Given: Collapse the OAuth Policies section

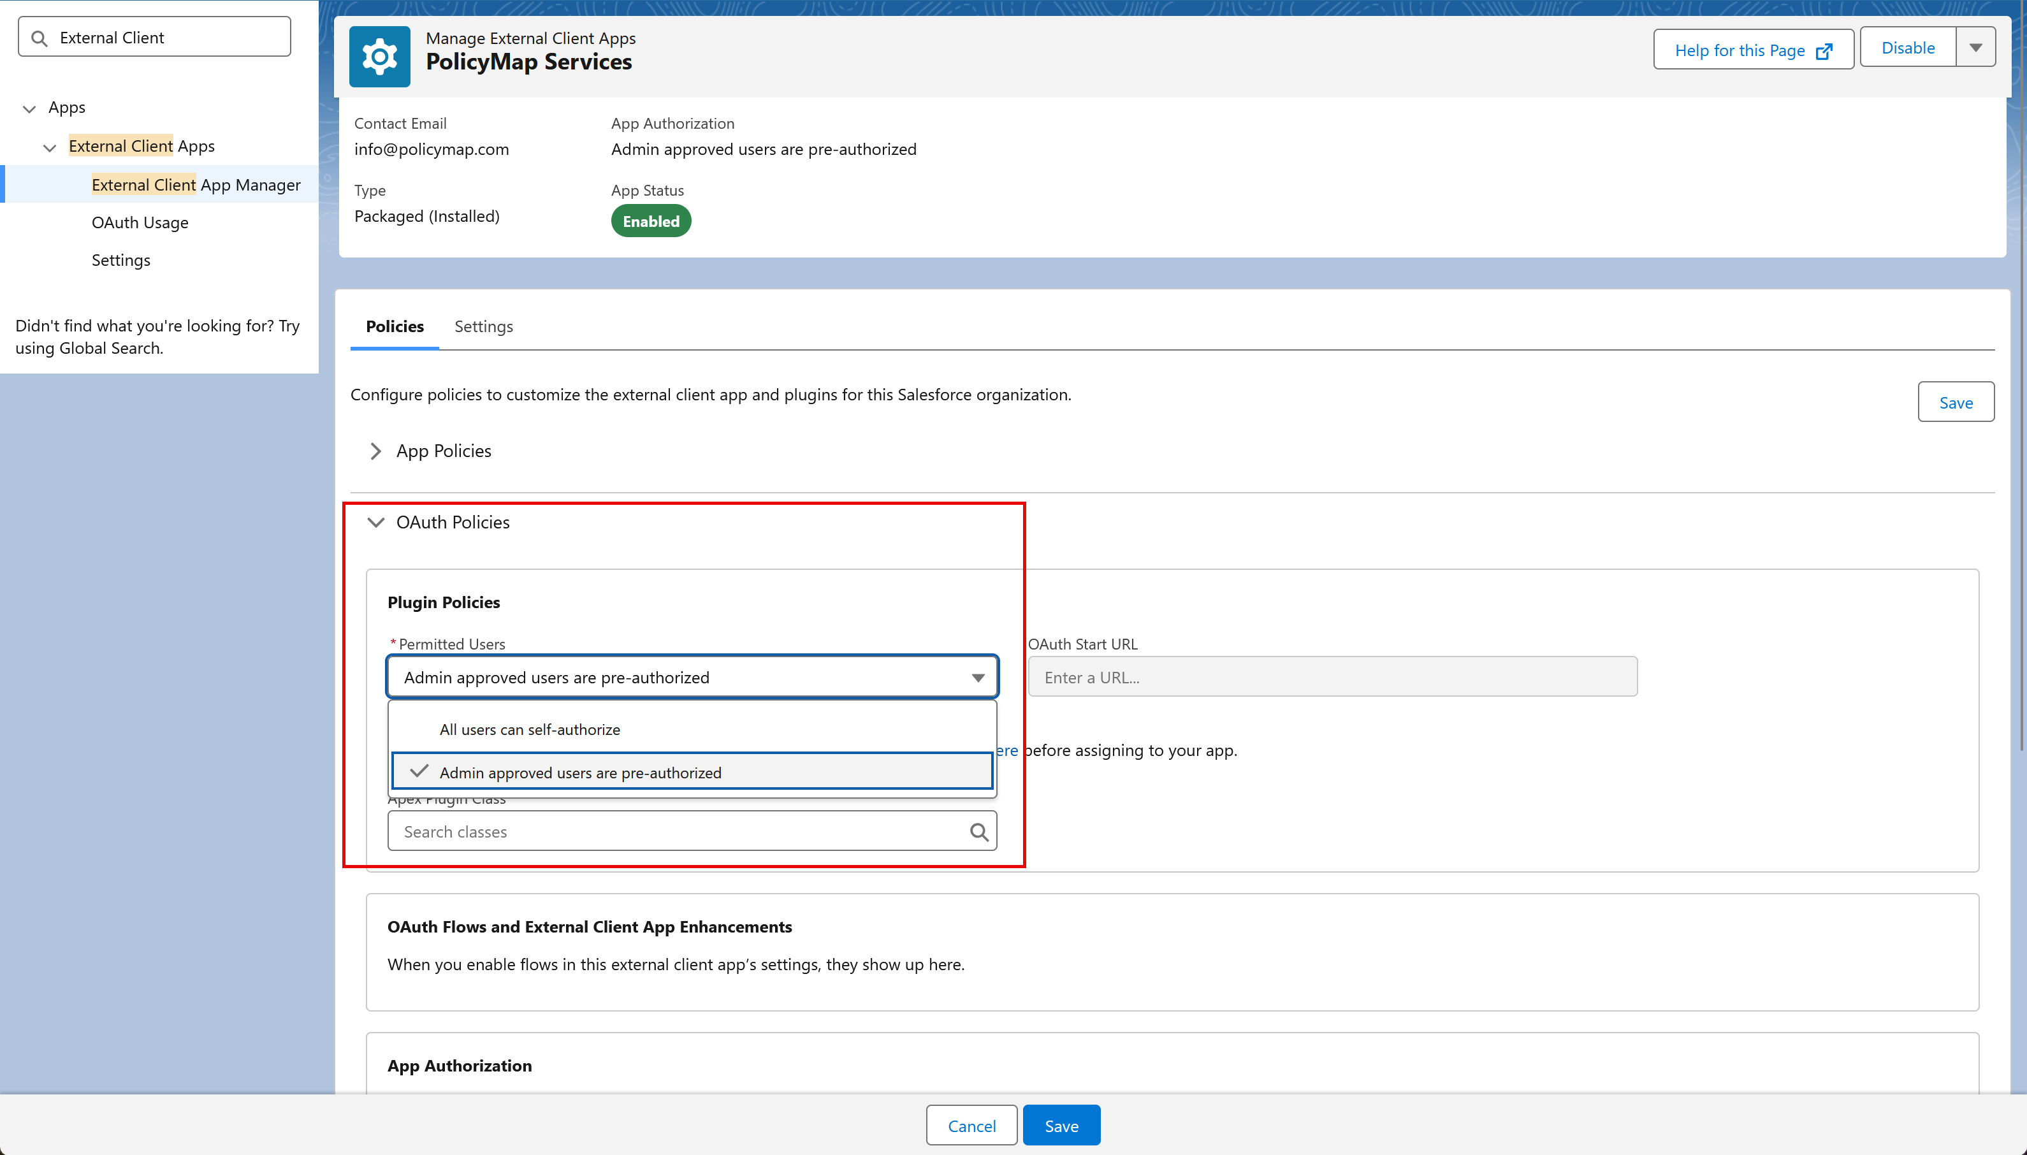Looking at the screenshot, I should pyautogui.click(x=376, y=523).
